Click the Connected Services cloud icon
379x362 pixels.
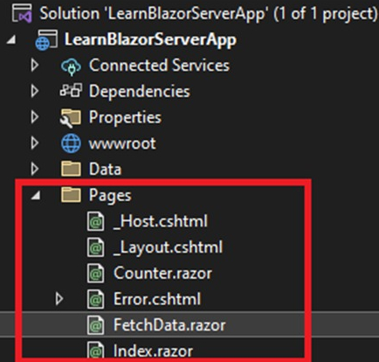click(71, 66)
